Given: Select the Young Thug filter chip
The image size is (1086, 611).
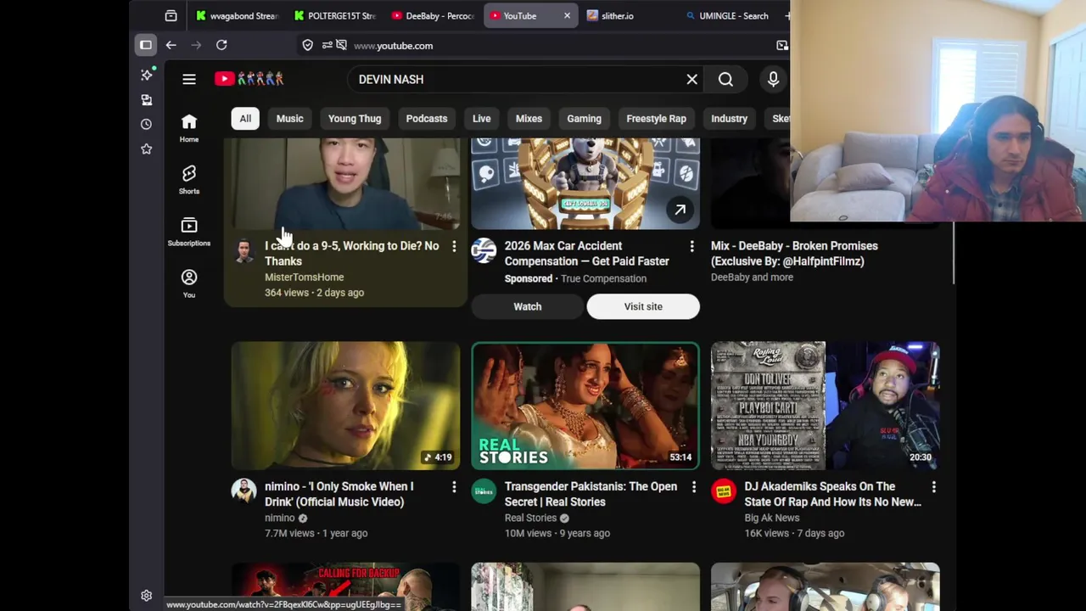Looking at the screenshot, I should click(355, 119).
